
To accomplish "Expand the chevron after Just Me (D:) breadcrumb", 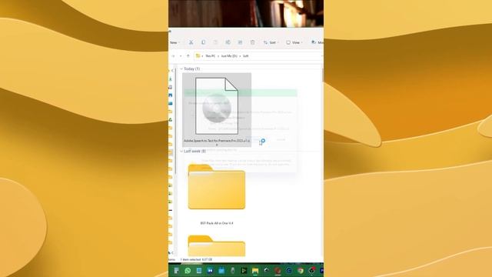I will 240,56.
